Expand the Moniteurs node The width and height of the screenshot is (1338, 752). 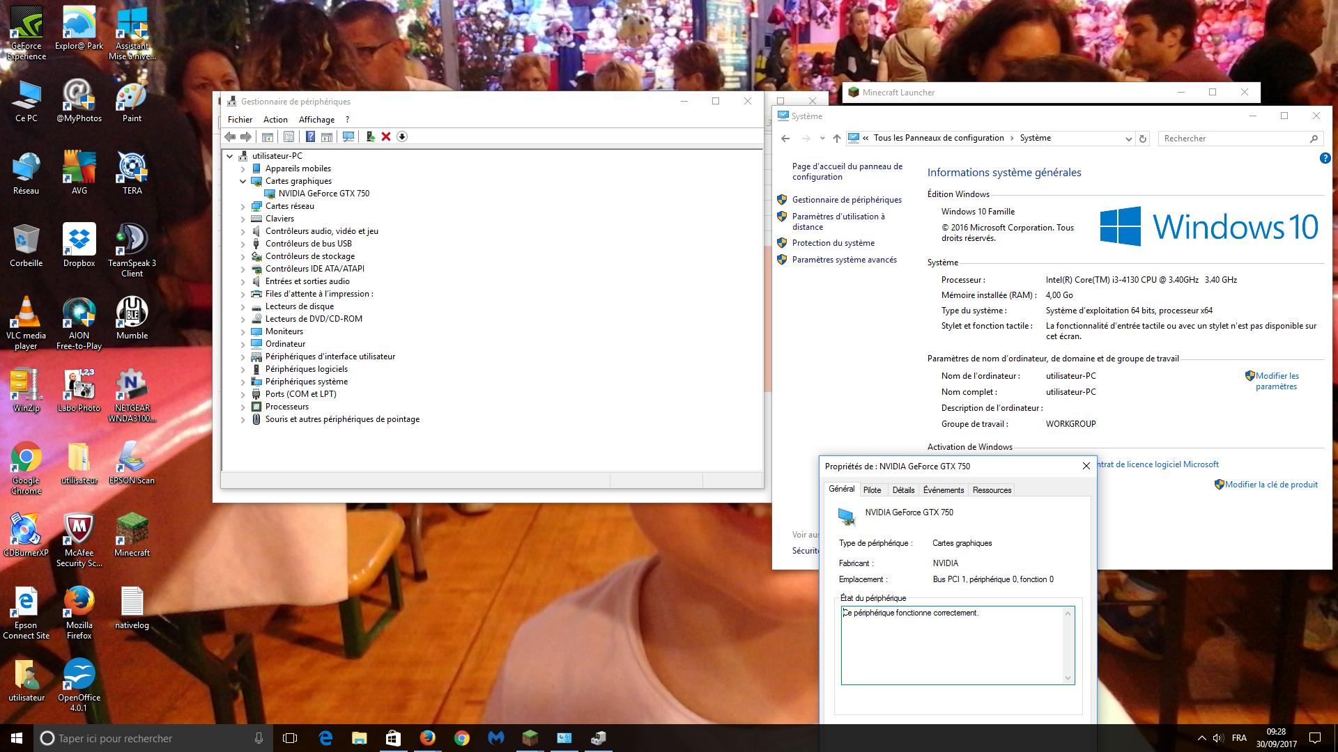(243, 331)
